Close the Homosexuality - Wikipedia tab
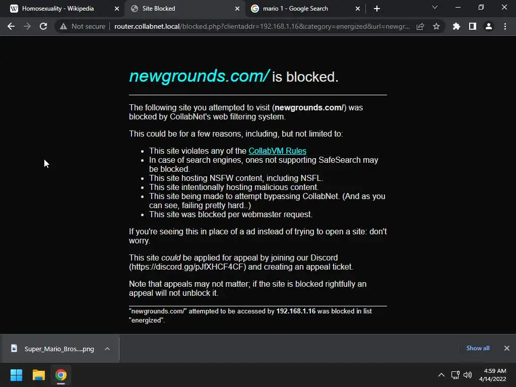The height and width of the screenshot is (387, 516). 117,9
